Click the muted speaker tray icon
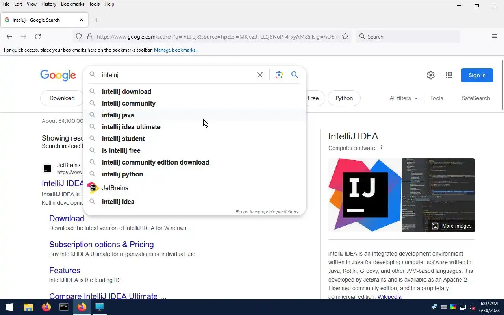504x315 pixels. coord(472,307)
